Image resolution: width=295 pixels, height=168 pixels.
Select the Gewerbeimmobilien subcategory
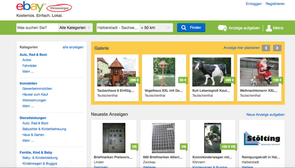tap(37, 89)
